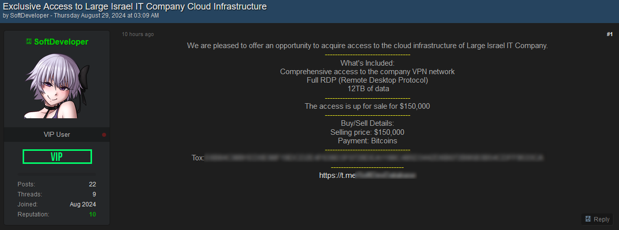This screenshot has width=619, height=230.
Task: Click the "What's Included:" line in the post
Action: 367,63
